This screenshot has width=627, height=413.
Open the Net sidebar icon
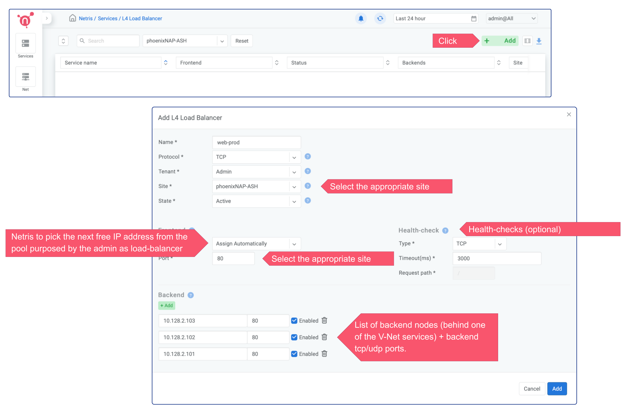point(26,77)
